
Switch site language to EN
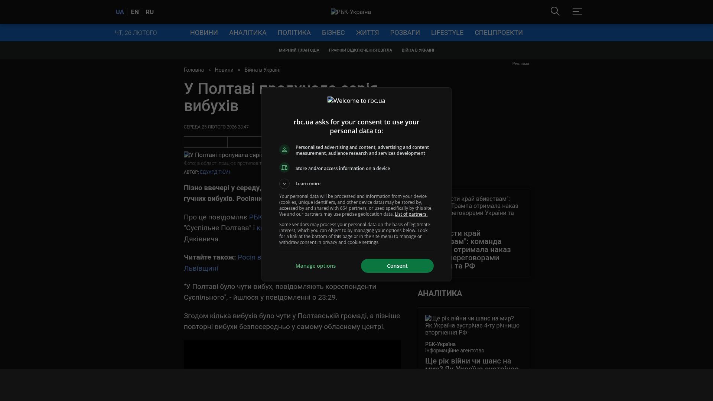(x=135, y=12)
